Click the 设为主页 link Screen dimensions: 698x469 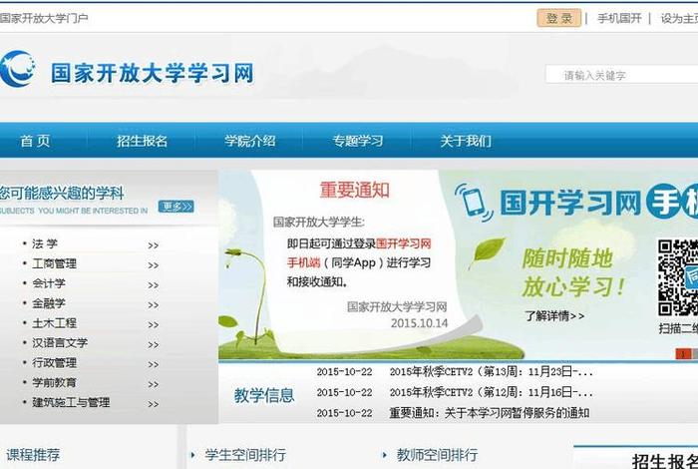pyautogui.click(x=679, y=18)
